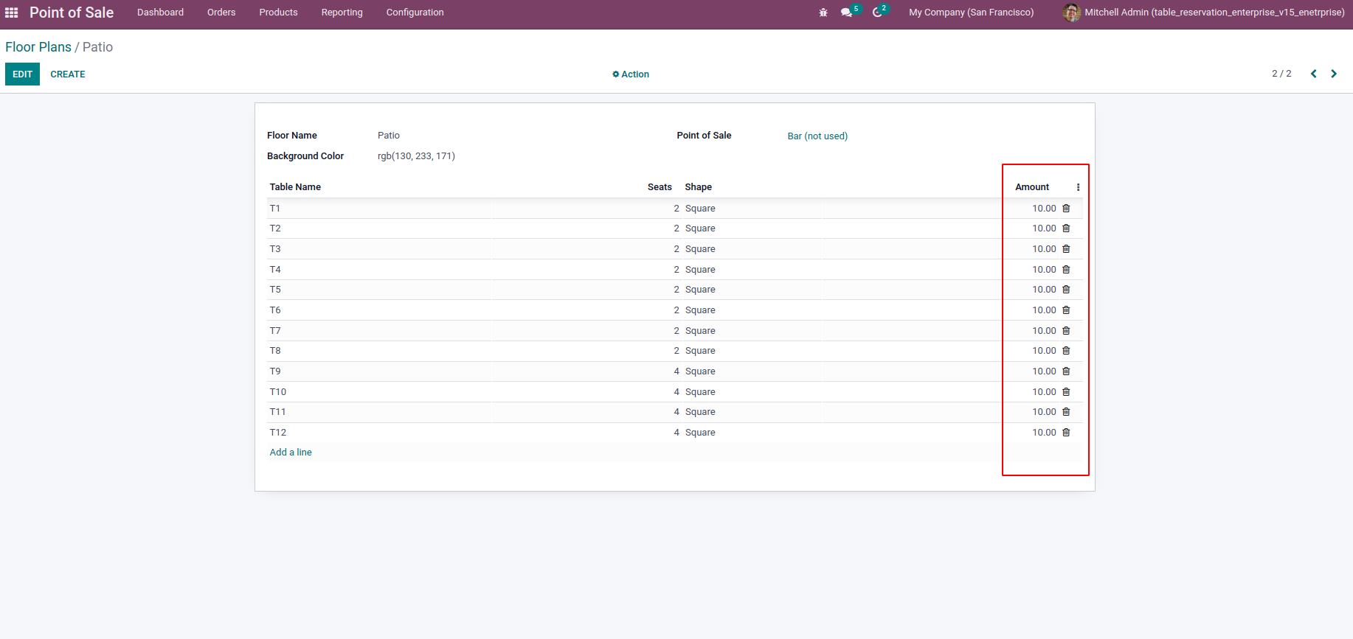The image size is (1353, 639).
Task: Delete table T9 row
Action: click(1066, 371)
